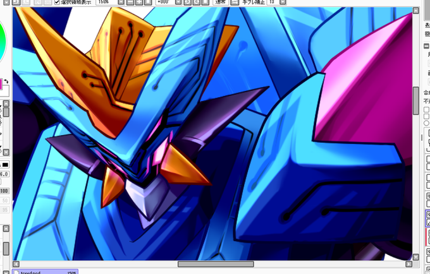The image size is (430, 274).
Task: Select the tenrd.psd document tab
Action: point(46,272)
